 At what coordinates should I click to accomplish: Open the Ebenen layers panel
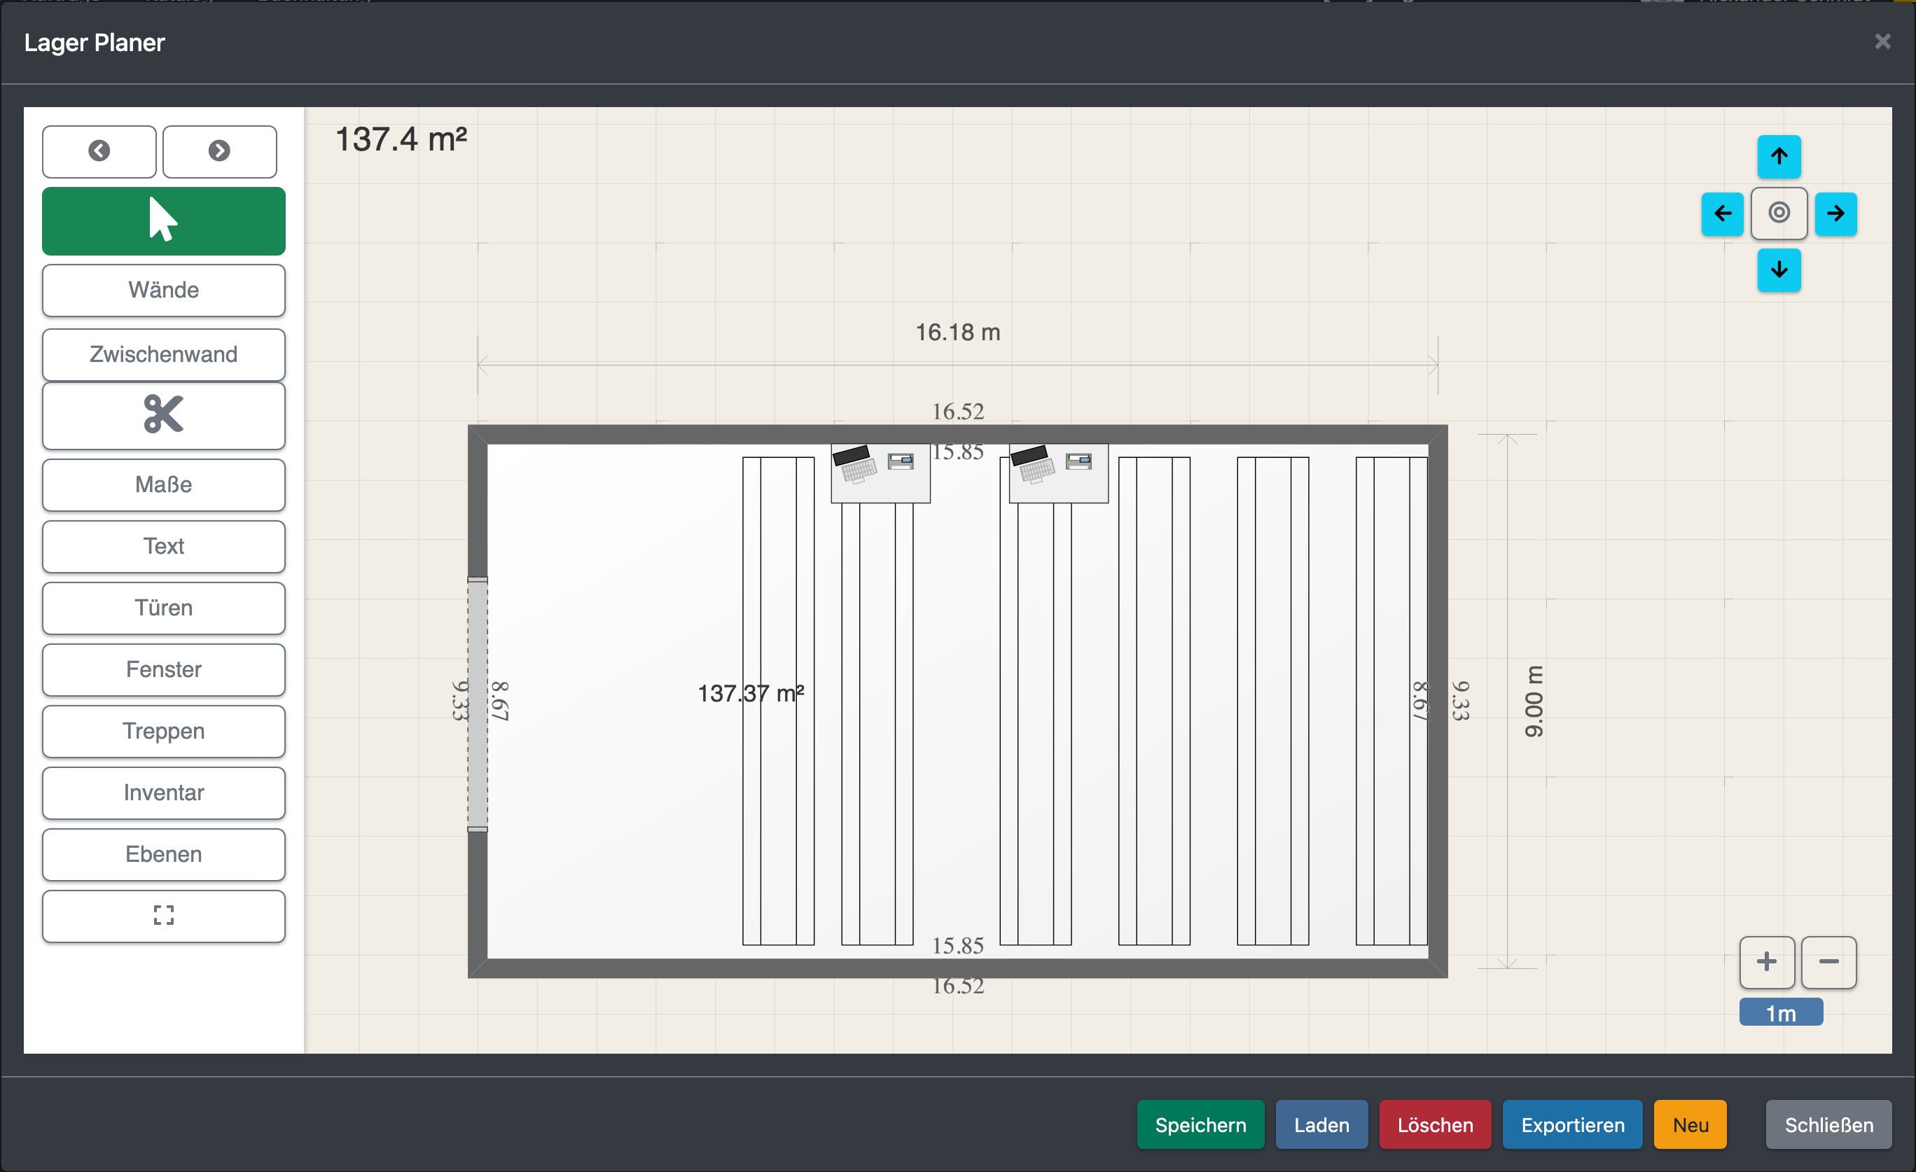[x=163, y=854]
